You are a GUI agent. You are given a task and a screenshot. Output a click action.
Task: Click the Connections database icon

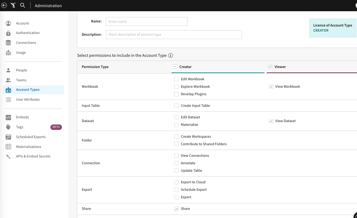pos(8,43)
